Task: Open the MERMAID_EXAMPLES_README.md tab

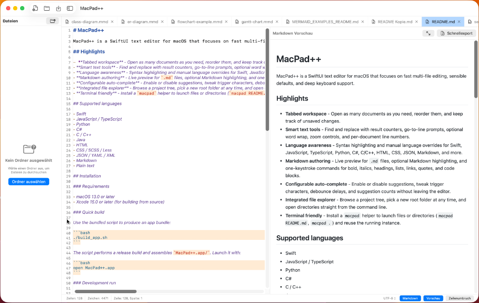Action: 325,21
